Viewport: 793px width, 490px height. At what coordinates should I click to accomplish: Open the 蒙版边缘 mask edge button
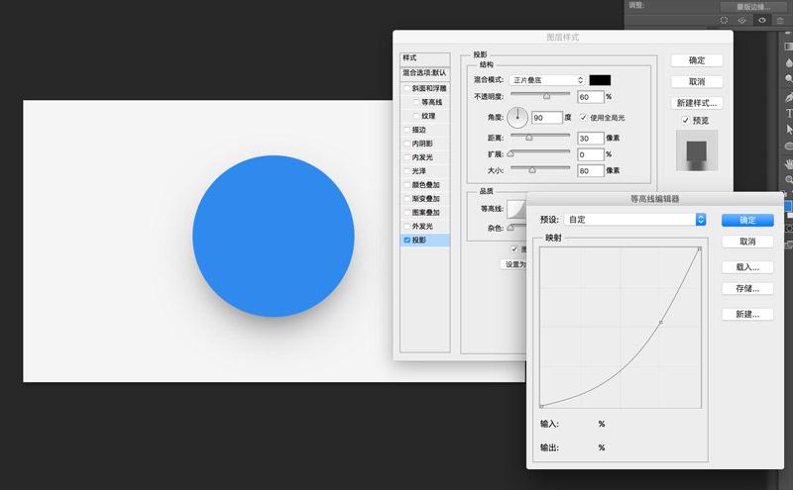[753, 7]
